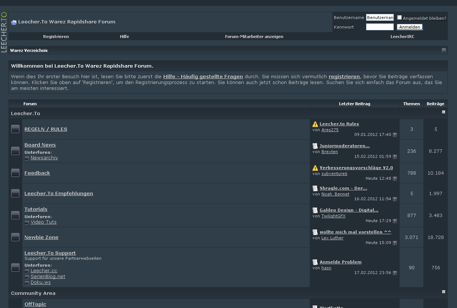Viewport: 457px width, 308px height.
Task: View user profile of Noah_Bennet
Action: tap(335, 194)
